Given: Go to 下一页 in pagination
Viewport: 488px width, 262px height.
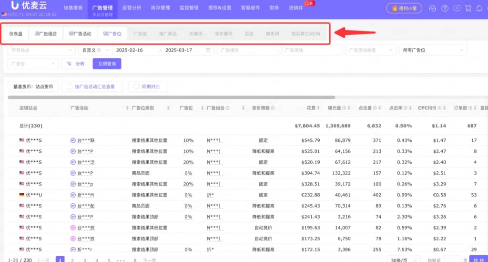Looking at the screenshot, I should click(x=149, y=260).
